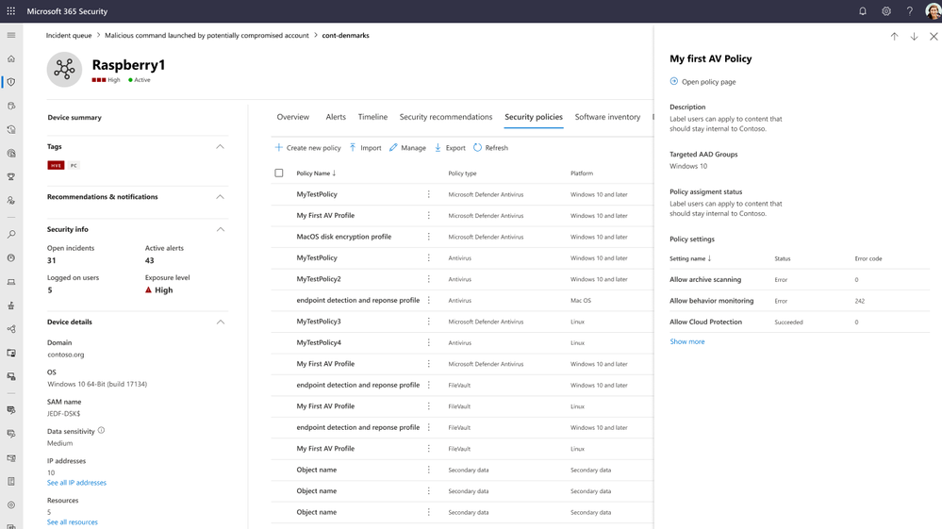
Task: Click the help question mark icon
Action: click(x=910, y=10)
